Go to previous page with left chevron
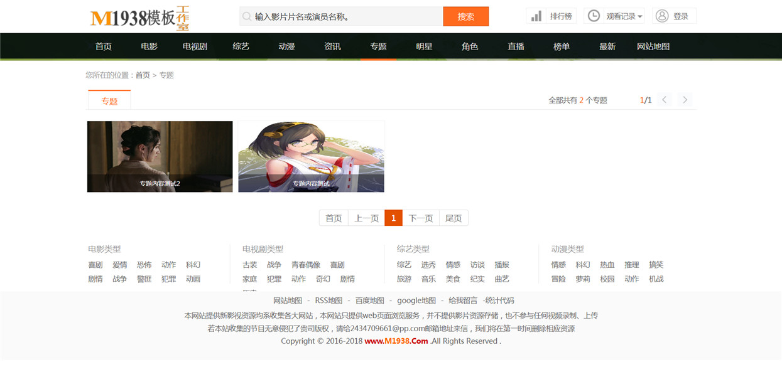The height and width of the screenshot is (372, 782). 665,100
